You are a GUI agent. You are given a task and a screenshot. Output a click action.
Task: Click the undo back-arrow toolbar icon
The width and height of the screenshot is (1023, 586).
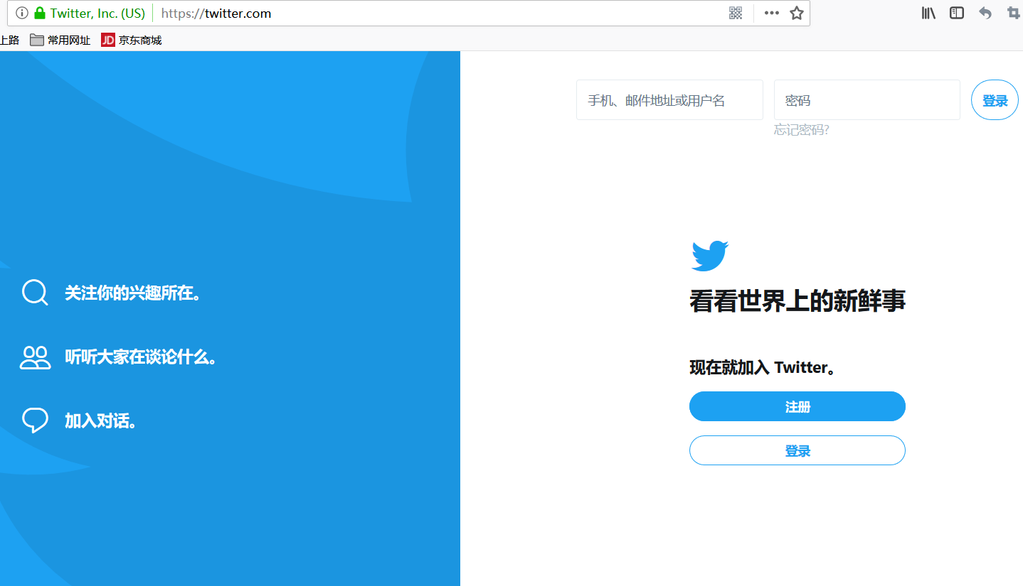pos(985,13)
